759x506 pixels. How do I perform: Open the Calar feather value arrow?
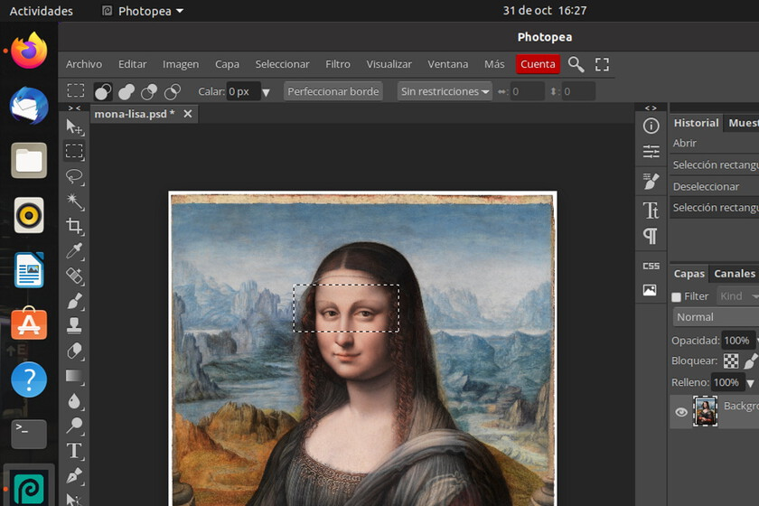266,92
